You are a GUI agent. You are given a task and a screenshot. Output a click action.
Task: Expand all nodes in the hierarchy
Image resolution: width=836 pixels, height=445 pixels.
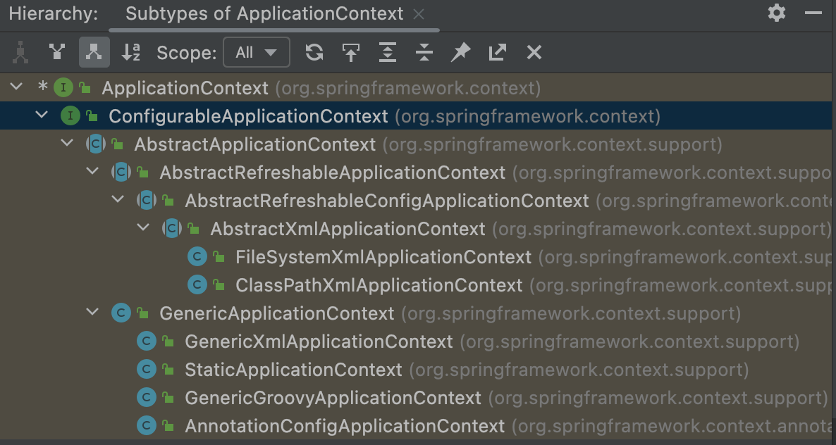[x=388, y=52]
